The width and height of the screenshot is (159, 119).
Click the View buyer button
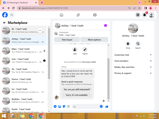tap(67, 40)
